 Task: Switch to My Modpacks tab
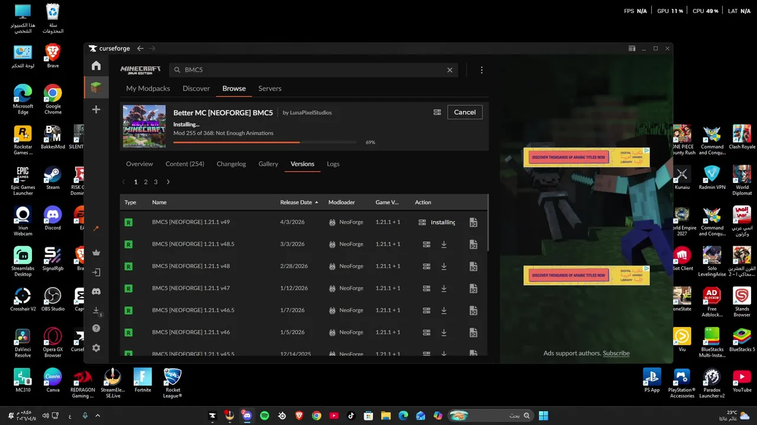coord(148,89)
